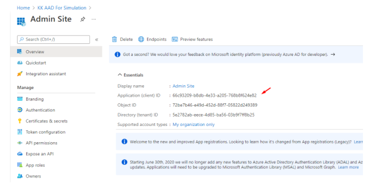Viewport: 372px width, 190px height.
Task: Click the Learn link in the App registrations notice
Action: tap(358, 142)
